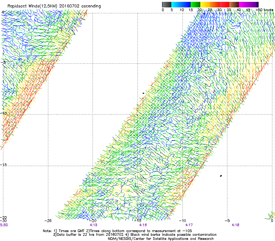This screenshot has height=241, width=275.
Task: Click the '35' label under the color bar
Action: [229, 10]
